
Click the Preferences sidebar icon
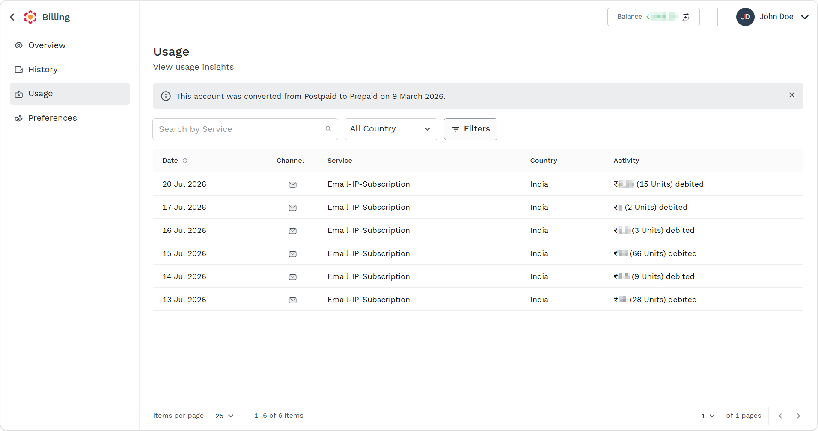(19, 118)
